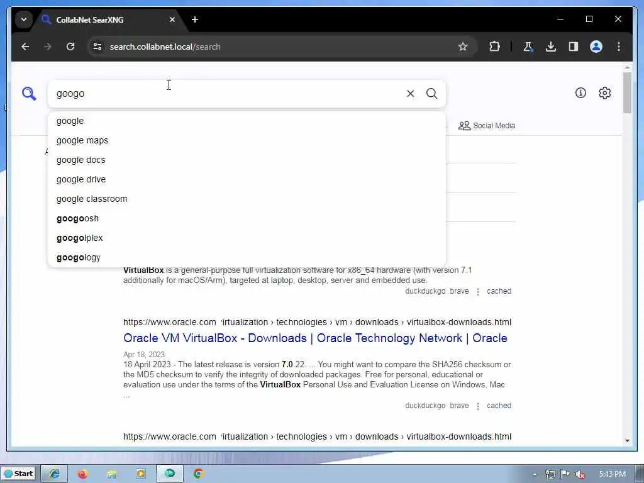Toggle the browser side panel

(x=574, y=47)
